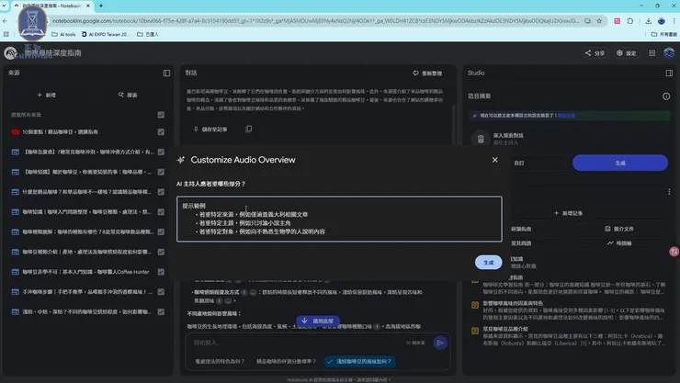
Task: Open the 設定 settings gear
Action: (x=626, y=53)
